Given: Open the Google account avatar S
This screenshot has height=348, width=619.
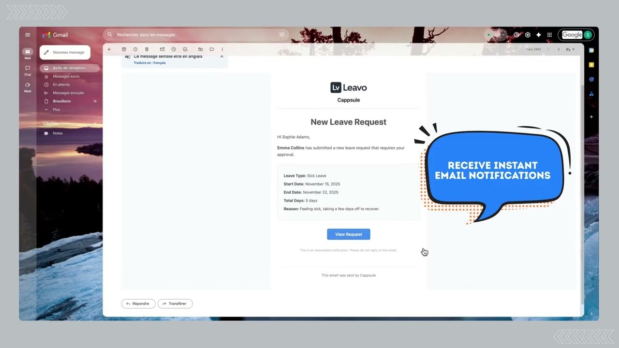Looking at the screenshot, I should 588,35.
